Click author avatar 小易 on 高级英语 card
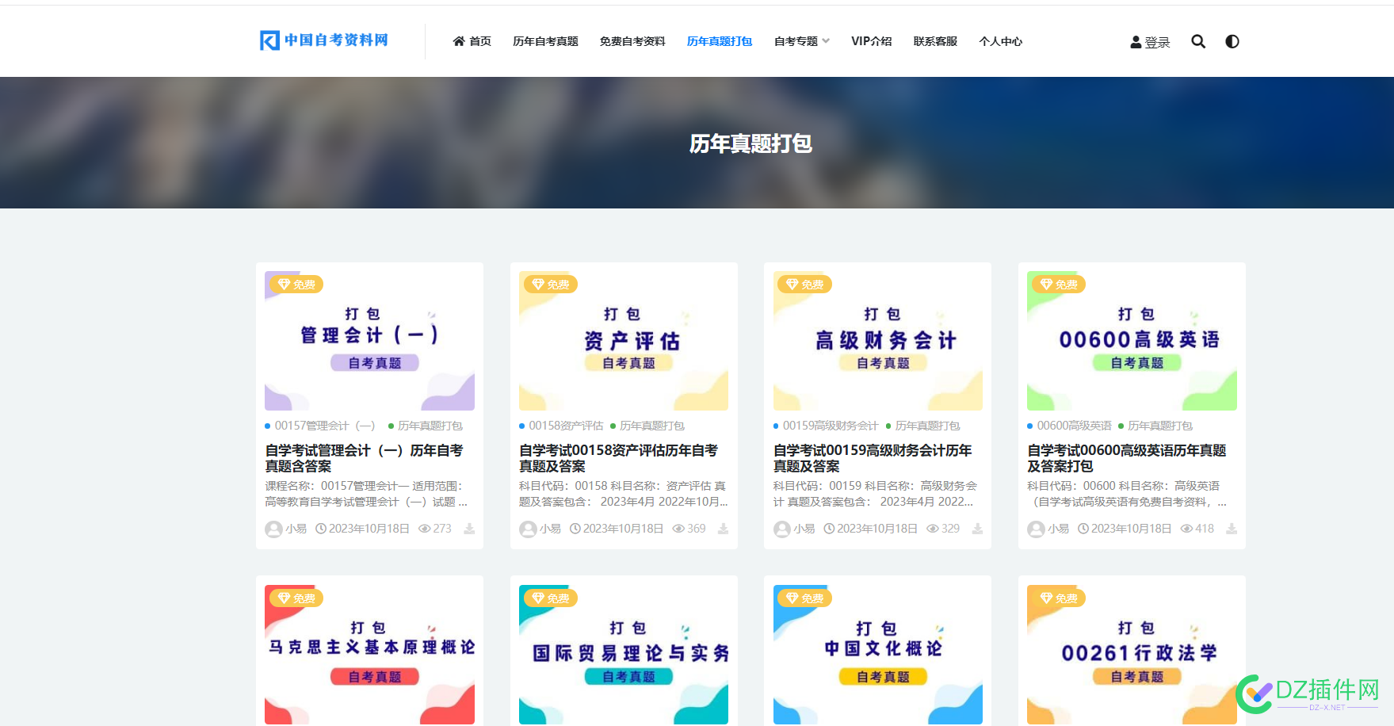1394x726 pixels. tap(1036, 529)
